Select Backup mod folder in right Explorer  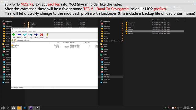tap(130, 23)
